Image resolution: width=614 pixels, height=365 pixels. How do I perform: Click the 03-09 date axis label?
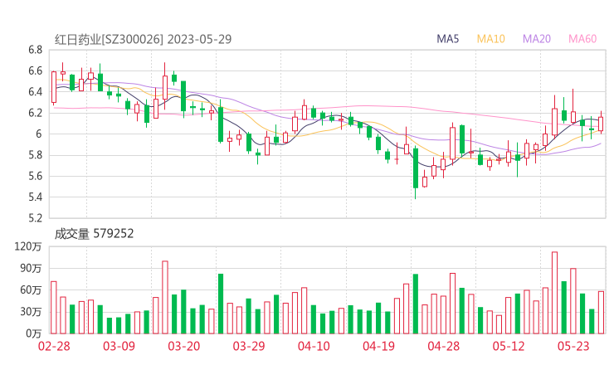point(119,346)
